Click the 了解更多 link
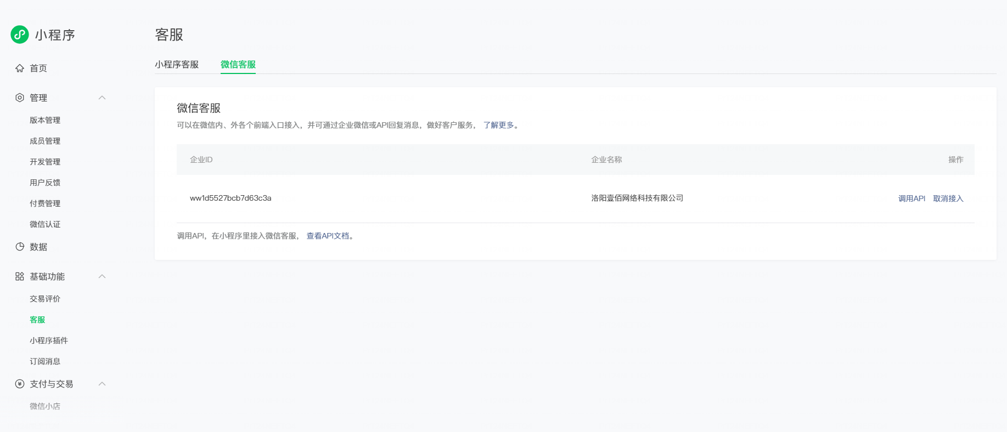This screenshot has width=1007, height=432. coord(499,125)
